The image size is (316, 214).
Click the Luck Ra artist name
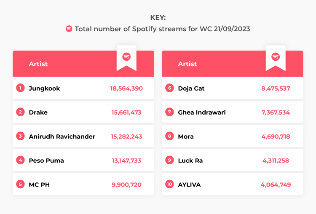190,160
